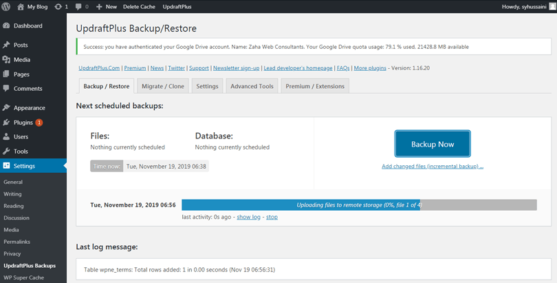Open Media settings submenu item
Viewport: 557px width, 283px height.
tap(11, 230)
